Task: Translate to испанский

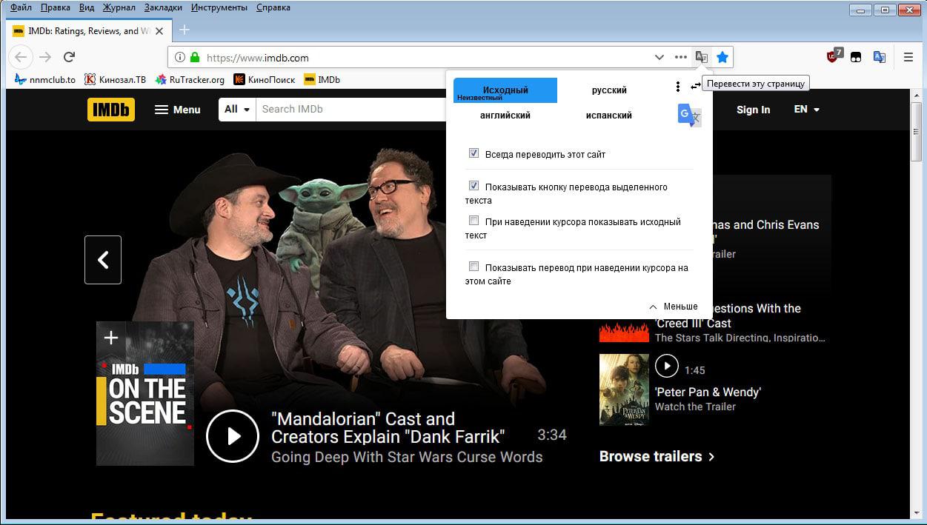Action: (609, 116)
